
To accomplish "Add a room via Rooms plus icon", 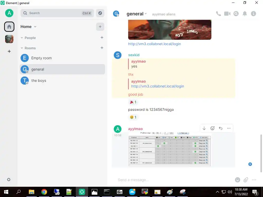I will 102,48.
